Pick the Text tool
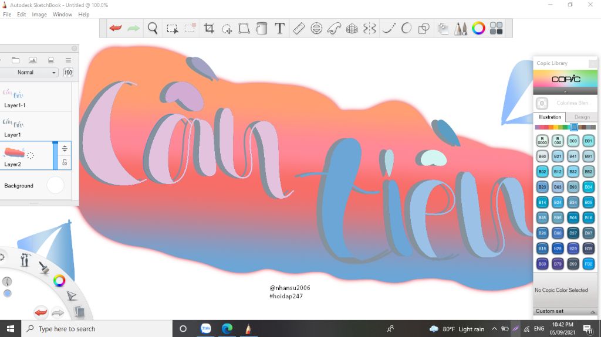Image resolution: width=601 pixels, height=337 pixels. coord(280,28)
